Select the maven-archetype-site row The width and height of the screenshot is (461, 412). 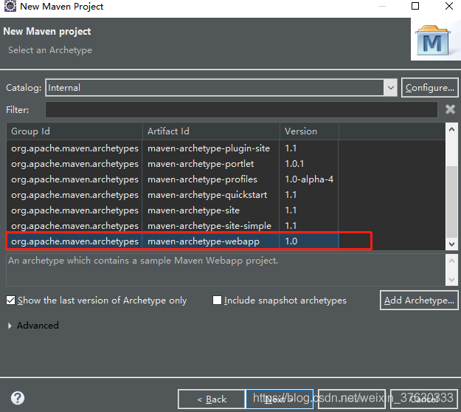(x=226, y=210)
